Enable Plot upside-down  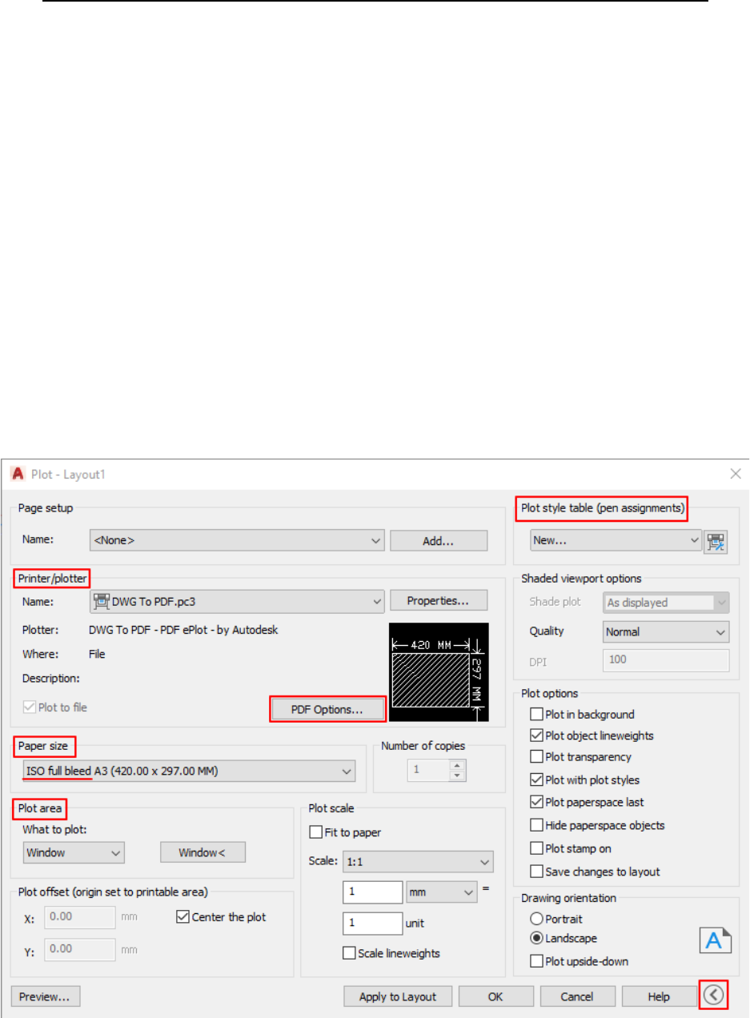580,961
